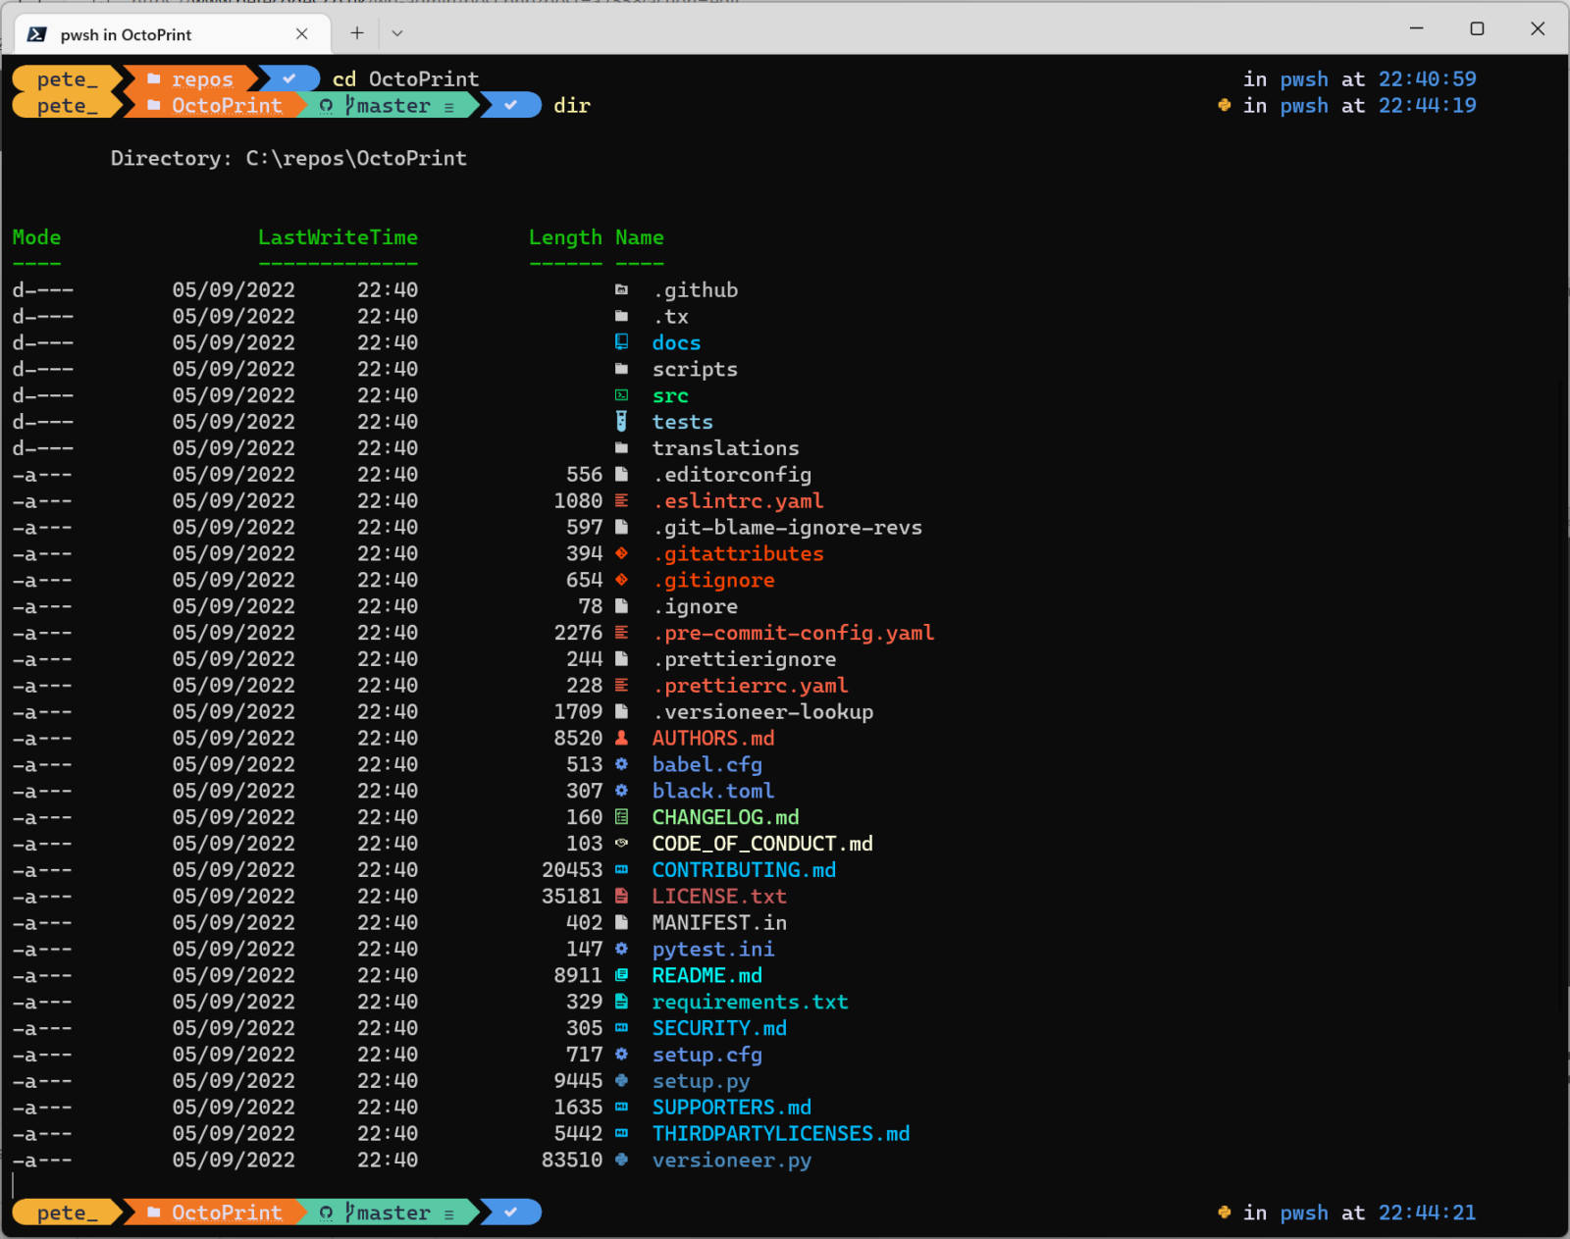1570x1239 pixels.
Task: Open the tab dropdown chevron
Action: [x=396, y=32]
